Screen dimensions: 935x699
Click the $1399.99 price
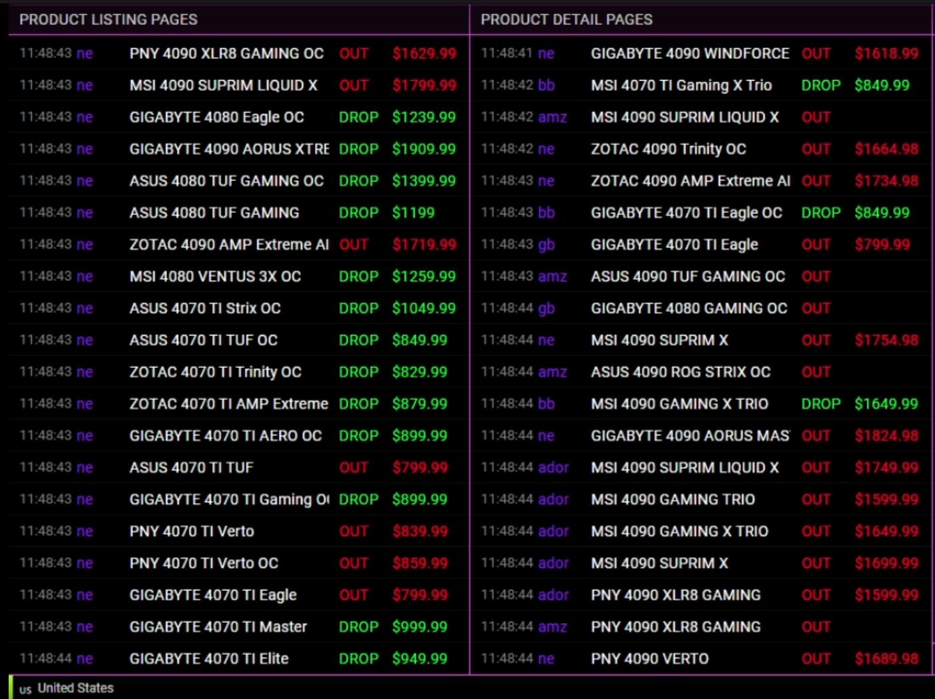pyautogui.click(x=424, y=181)
